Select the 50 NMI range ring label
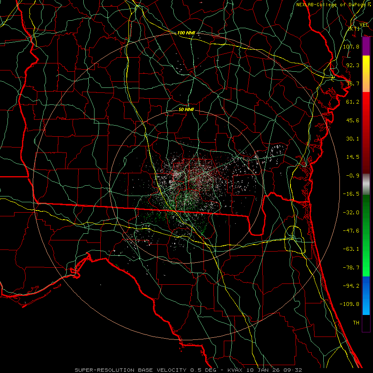The height and width of the screenshot is (373, 373). 186,109
